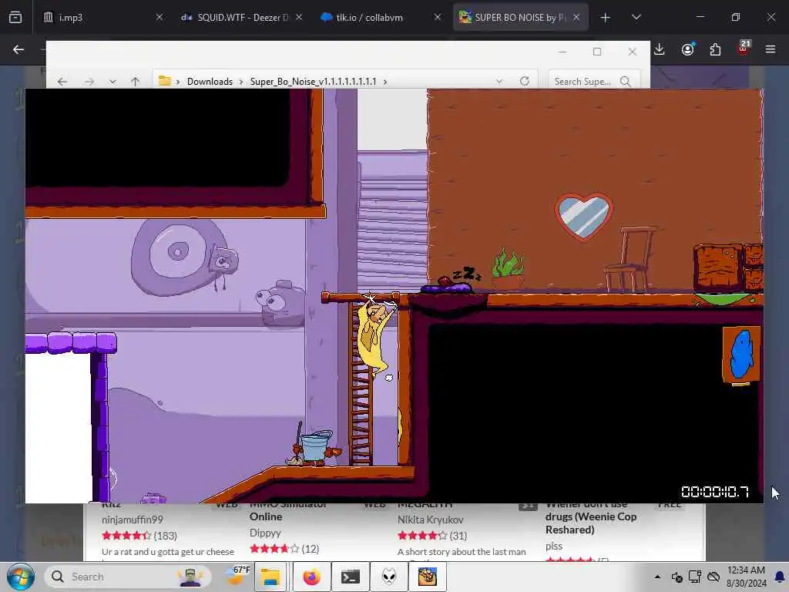This screenshot has width=789, height=592.
Task: Open a new browser tab
Action: tap(606, 18)
